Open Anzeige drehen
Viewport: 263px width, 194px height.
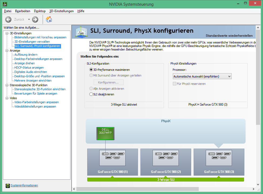point(25,63)
